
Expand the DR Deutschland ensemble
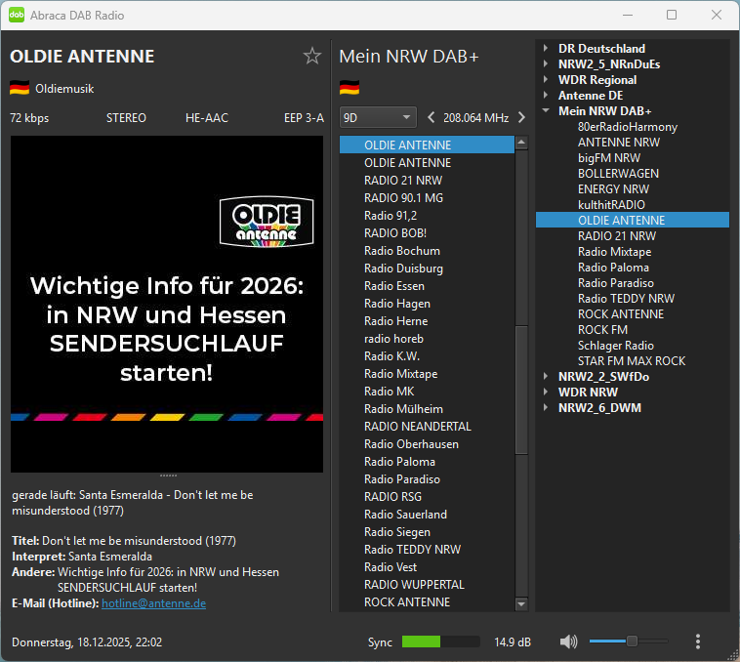[x=547, y=49]
